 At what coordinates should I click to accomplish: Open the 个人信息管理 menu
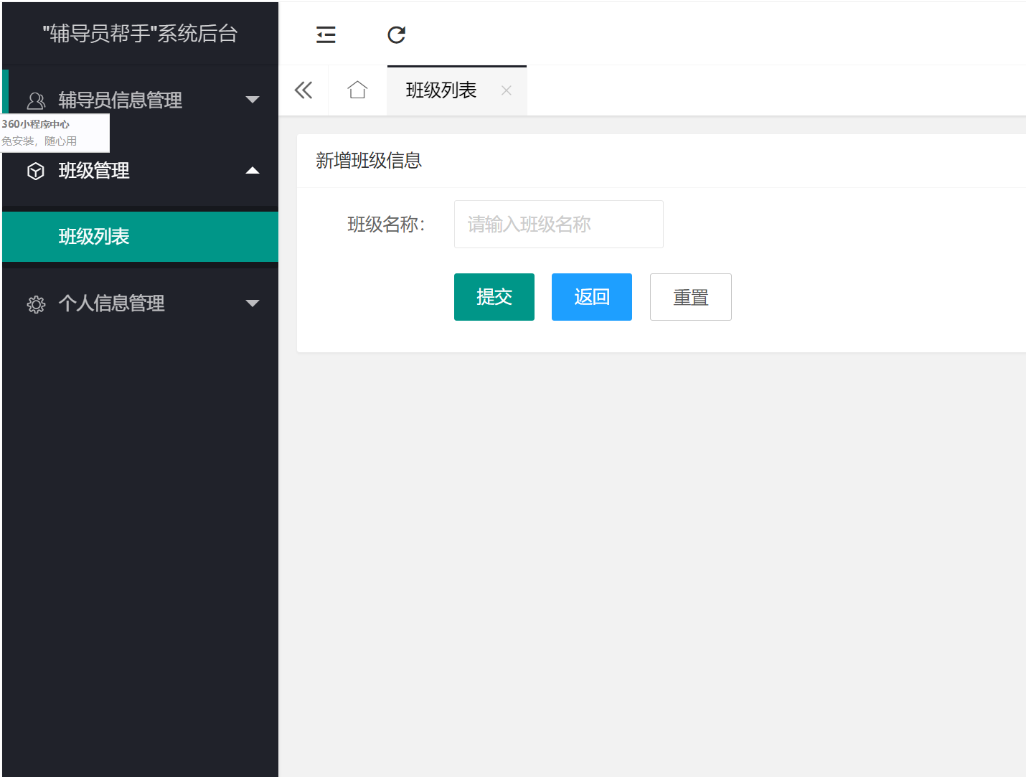(140, 303)
